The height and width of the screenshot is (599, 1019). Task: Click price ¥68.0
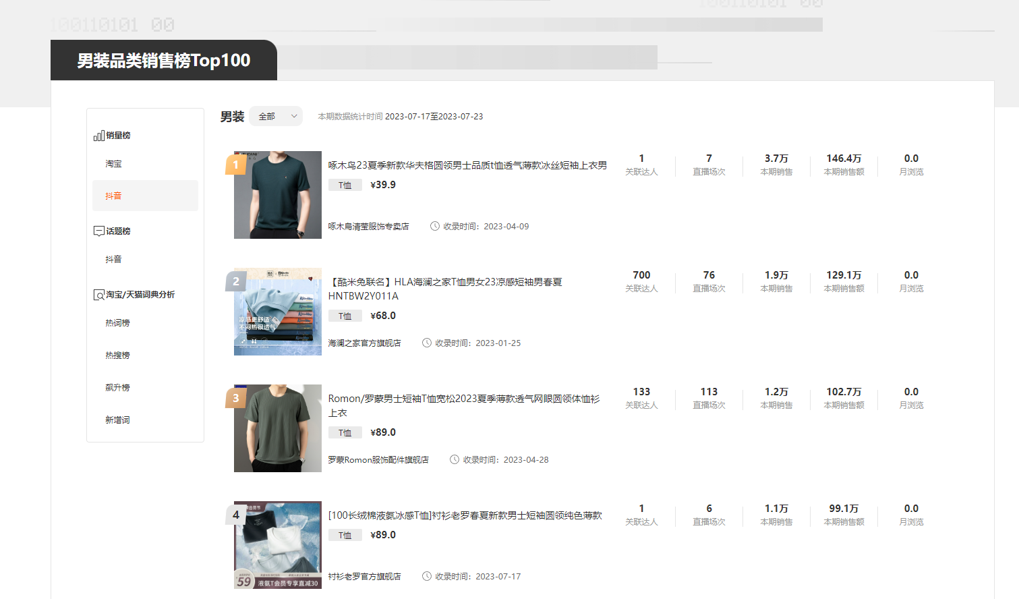[x=383, y=316]
